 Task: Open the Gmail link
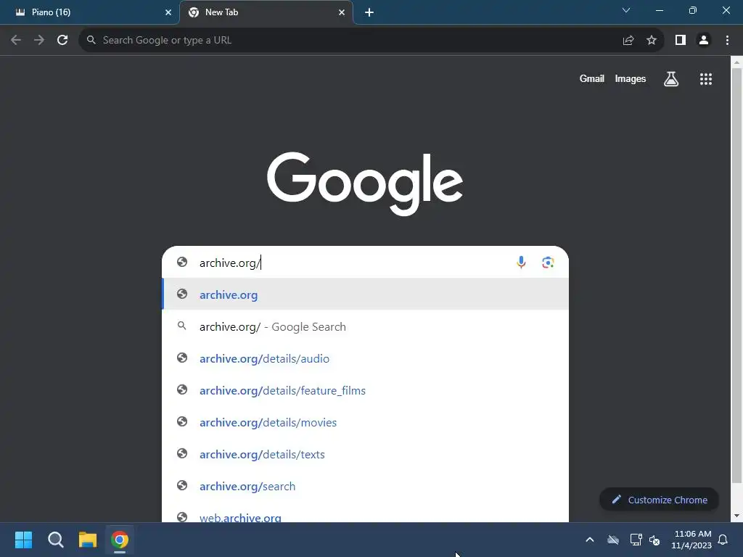pyautogui.click(x=592, y=79)
